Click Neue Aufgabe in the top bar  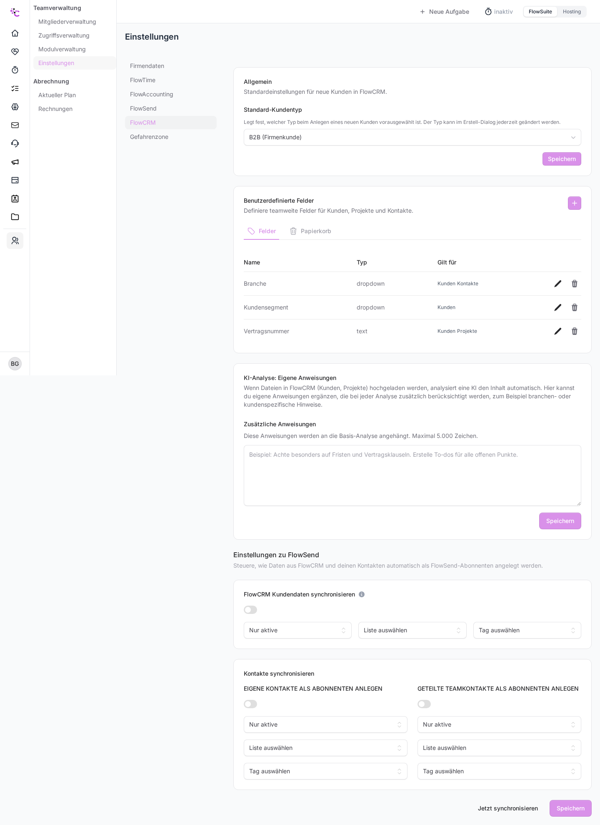[445, 12]
